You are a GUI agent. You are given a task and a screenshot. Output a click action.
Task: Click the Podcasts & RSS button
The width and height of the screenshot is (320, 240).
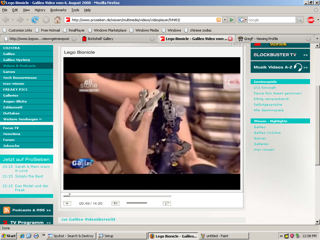click(x=27, y=210)
